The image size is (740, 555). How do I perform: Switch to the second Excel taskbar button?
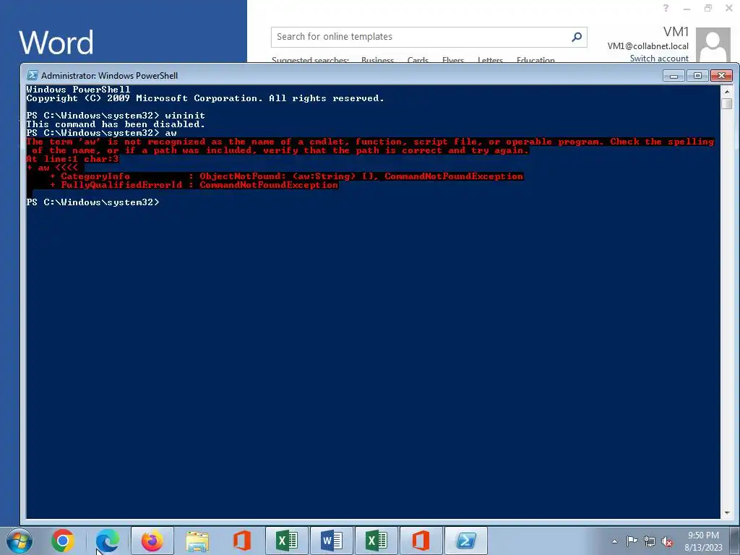tap(376, 541)
